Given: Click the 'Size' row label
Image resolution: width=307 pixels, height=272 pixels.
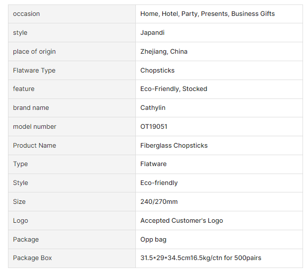Looking at the screenshot, I should coord(19,202).
